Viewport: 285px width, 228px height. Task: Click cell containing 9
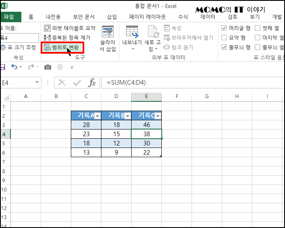tap(117, 153)
